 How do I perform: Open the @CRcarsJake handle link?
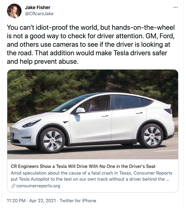(x=39, y=14)
